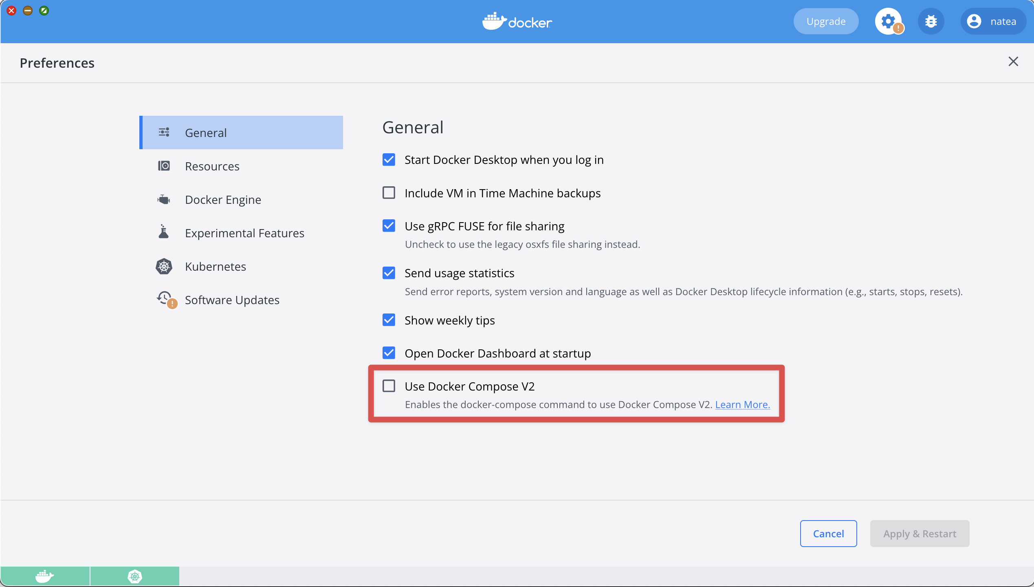Click the Kubernetes status icon at bottom
The width and height of the screenshot is (1034, 587).
pos(134,576)
